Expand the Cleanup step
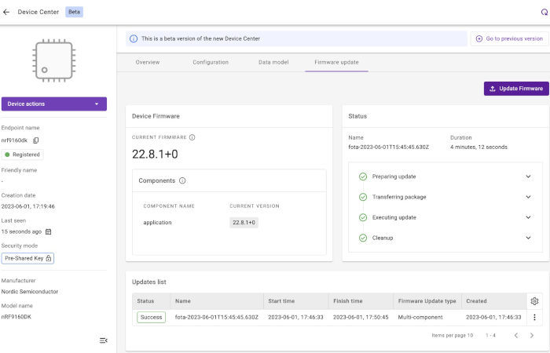This screenshot has width=550, height=353. point(528,238)
